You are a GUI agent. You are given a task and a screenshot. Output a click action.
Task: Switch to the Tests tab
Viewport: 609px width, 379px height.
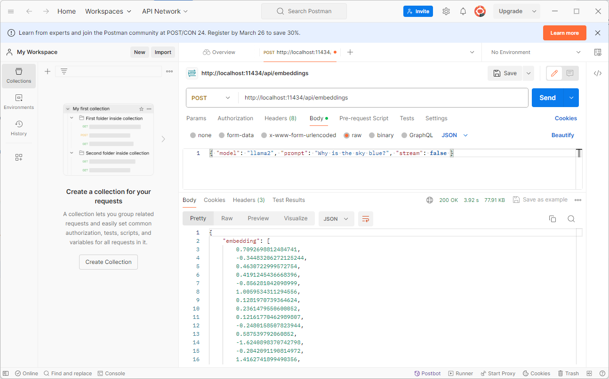407,118
